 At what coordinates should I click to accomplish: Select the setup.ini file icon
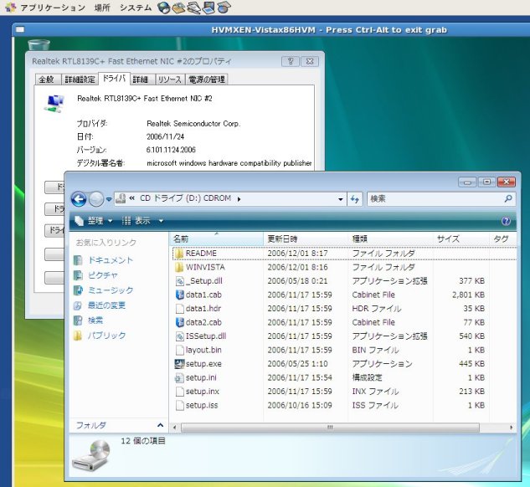179,378
